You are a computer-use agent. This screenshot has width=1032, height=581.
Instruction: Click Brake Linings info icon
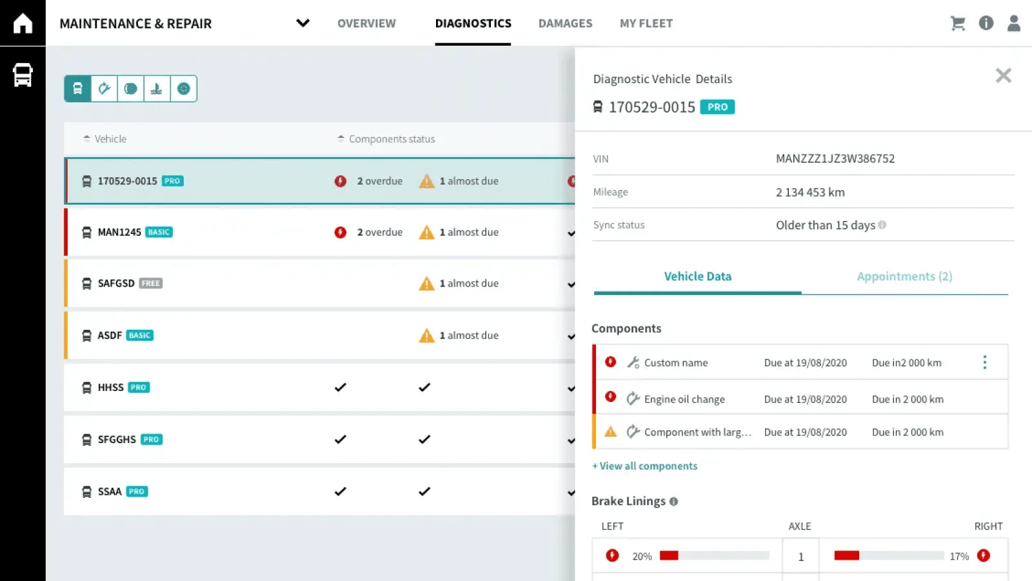click(673, 502)
